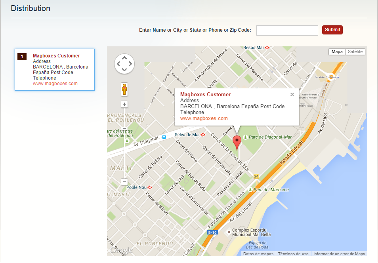Click Selva de Mar metro station icon
Image resolution: width=378 pixels, height=263 pixels.
pyautogui.click(x=203, y=135)
